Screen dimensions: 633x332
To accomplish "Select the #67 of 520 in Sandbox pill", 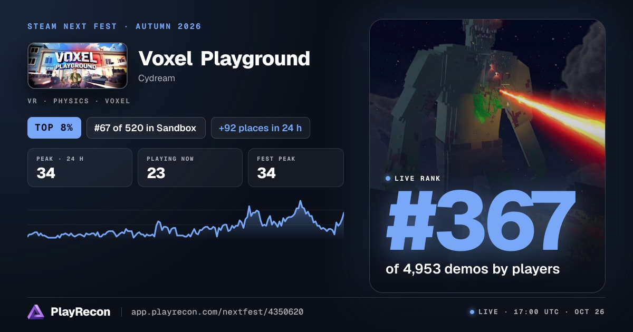I will coord(146,128).
